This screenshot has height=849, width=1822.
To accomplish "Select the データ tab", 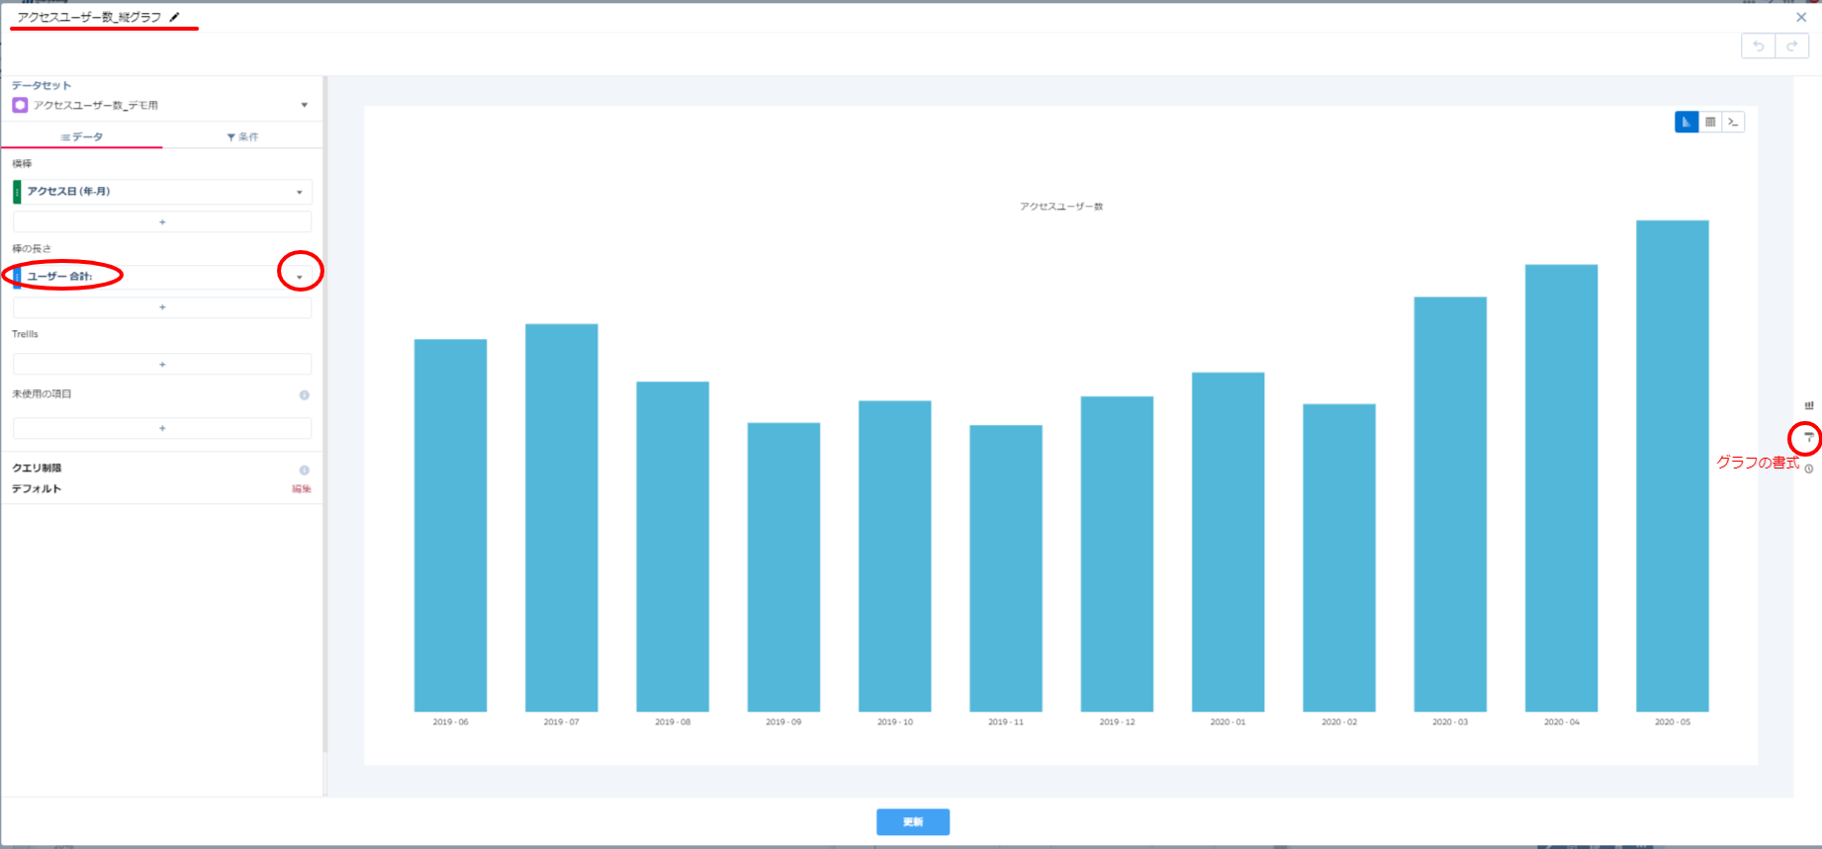I will [82, 136].
